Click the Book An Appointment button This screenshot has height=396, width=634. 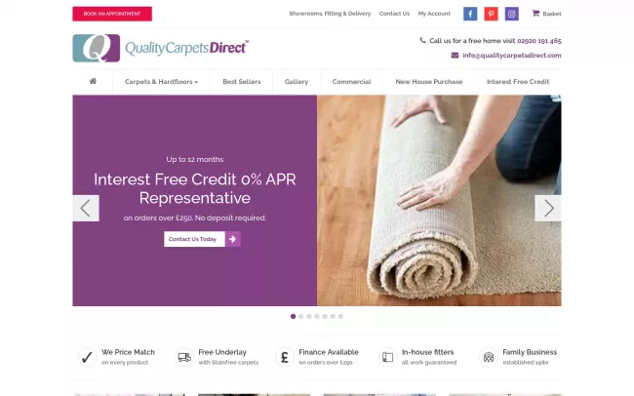coord(112,14)
